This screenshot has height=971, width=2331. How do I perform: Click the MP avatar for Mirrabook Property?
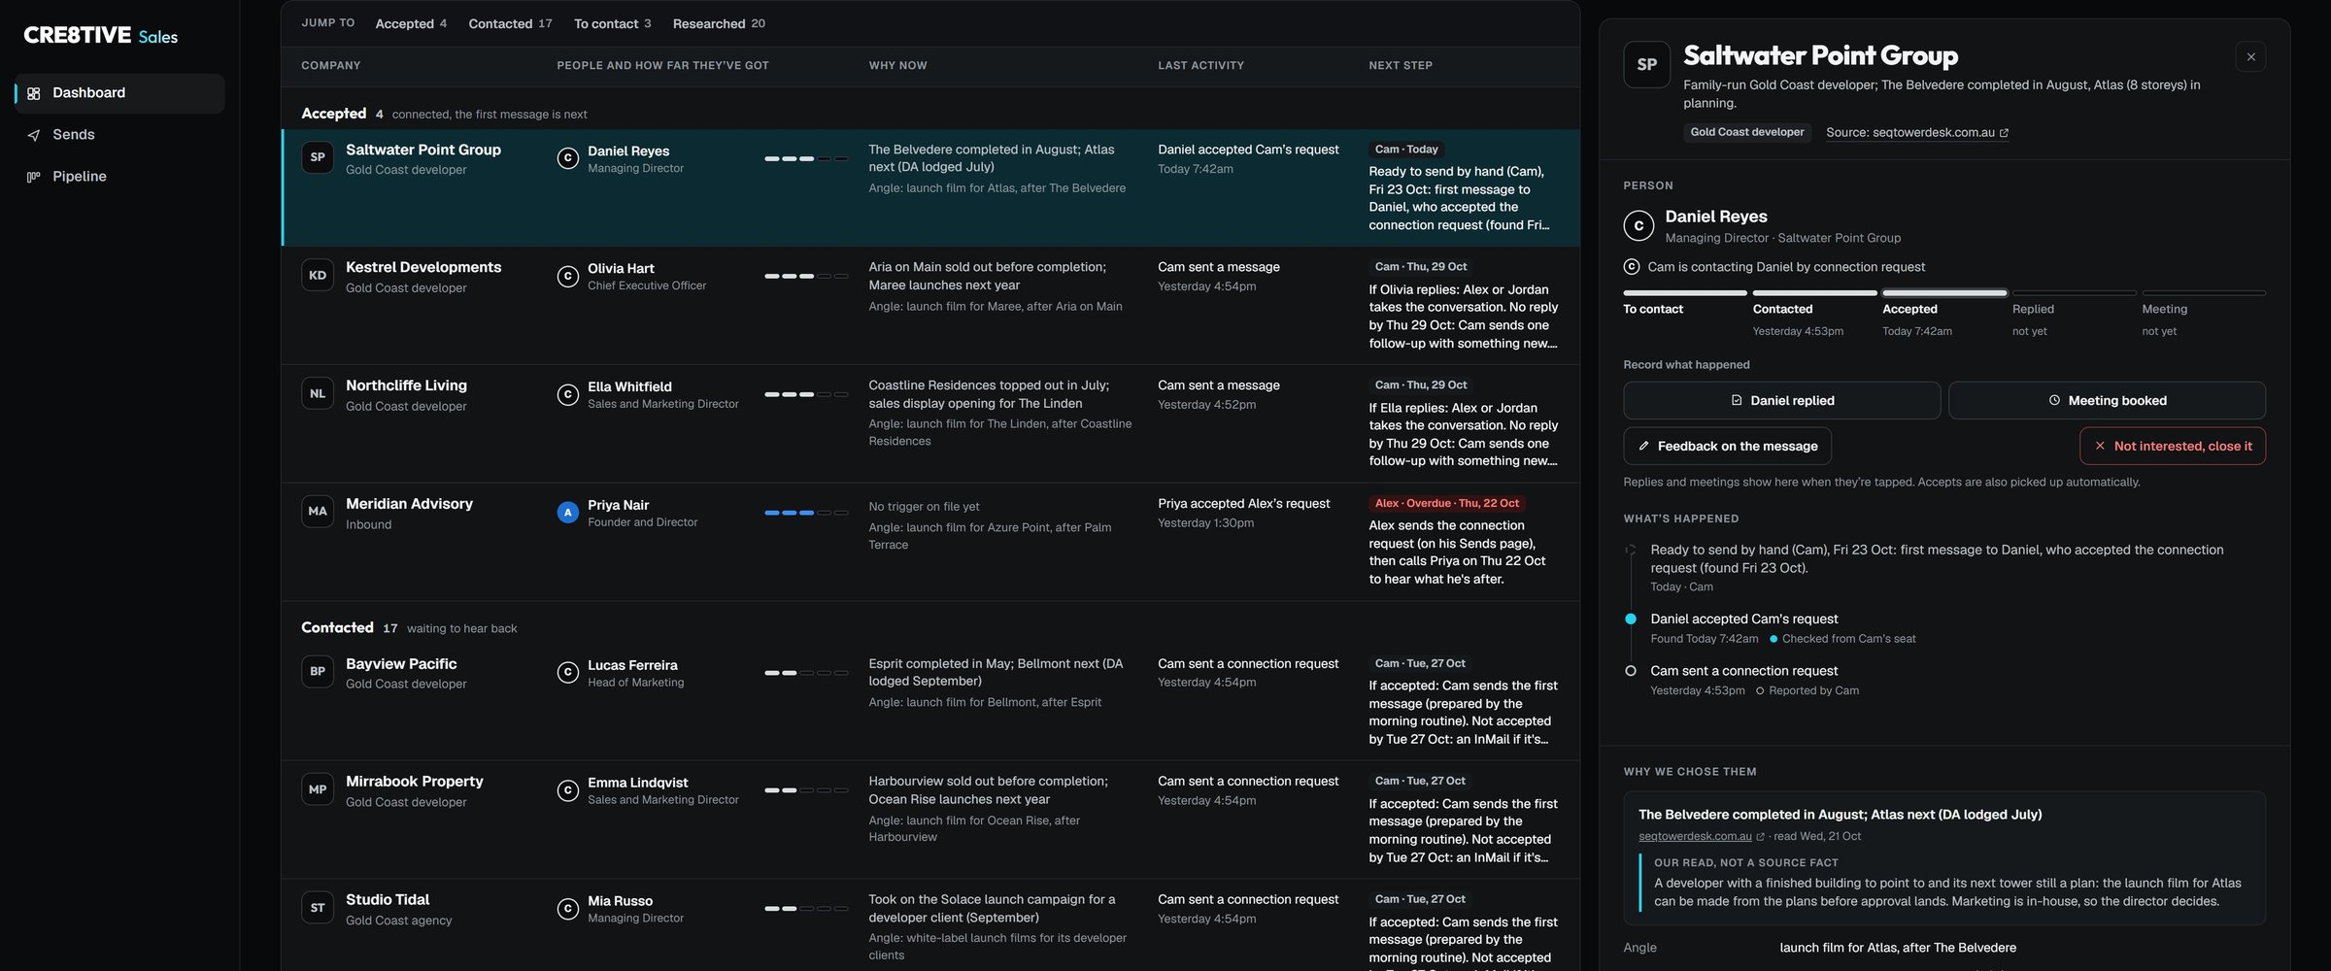pyautogui.click(x=318, y=790)
